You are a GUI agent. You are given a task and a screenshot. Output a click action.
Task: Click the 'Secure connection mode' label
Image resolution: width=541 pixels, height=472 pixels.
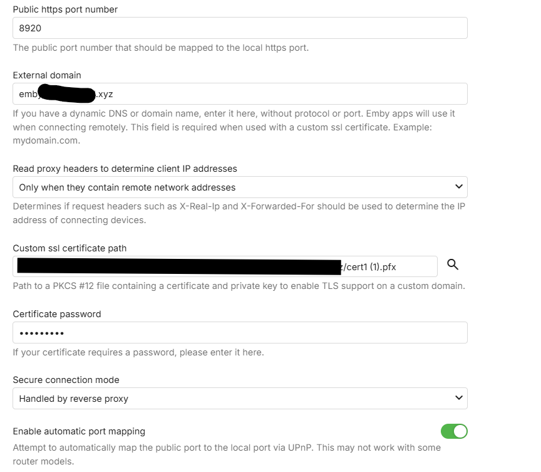point(66,380)
